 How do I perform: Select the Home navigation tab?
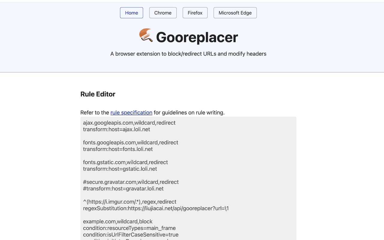tap(131, 13)
